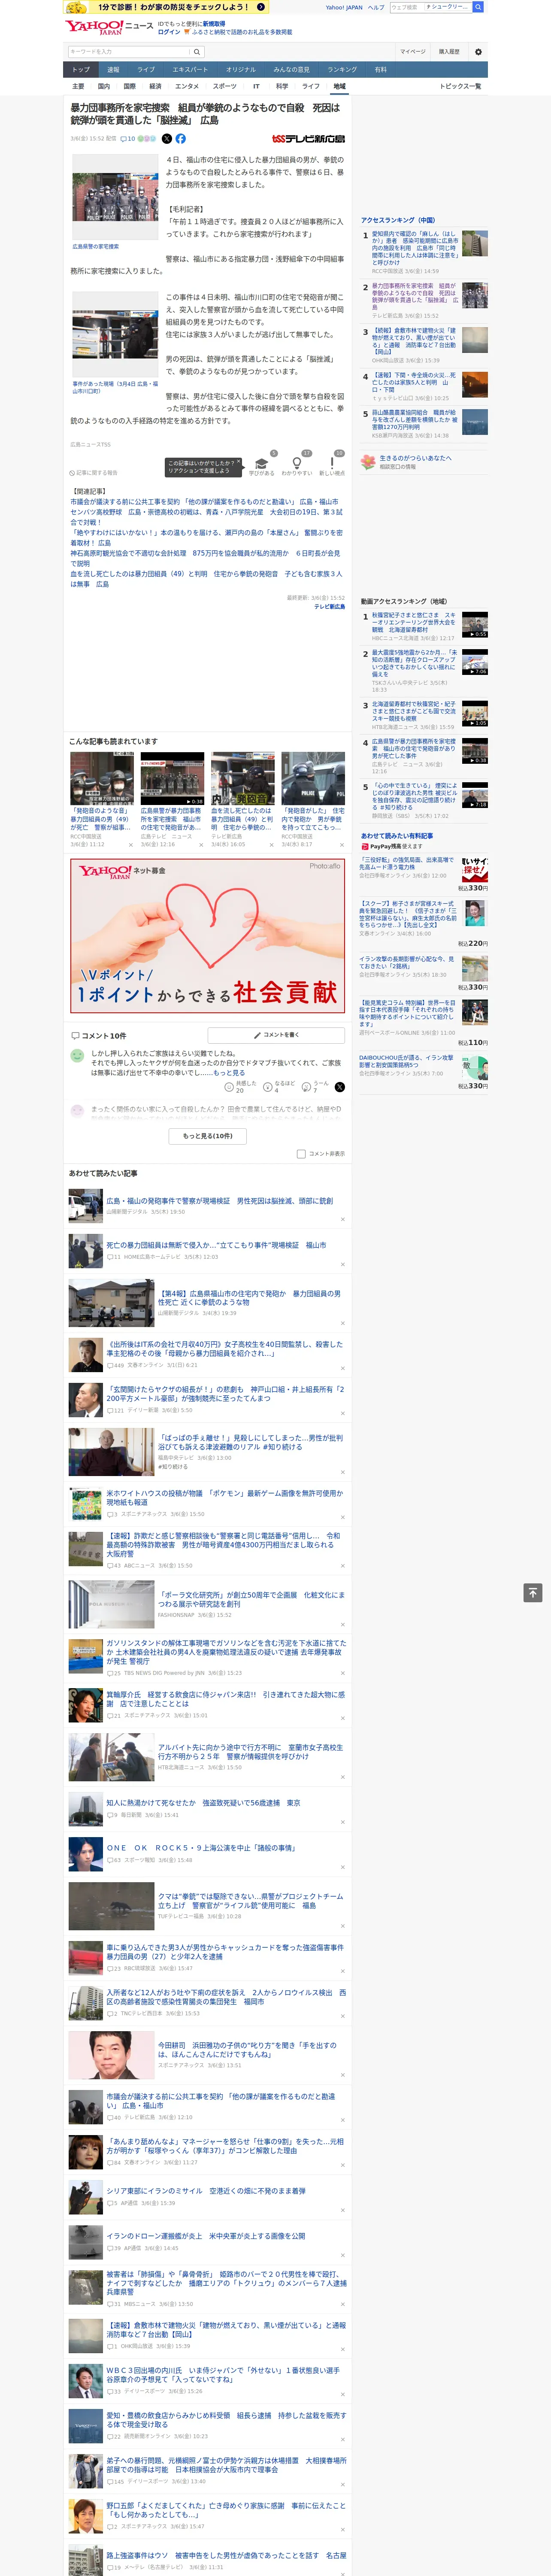Viewport: 551px width, 2576px height.
Task: Open the テレビ新広島 source link below update time
Action: click(x=330, y=607)
